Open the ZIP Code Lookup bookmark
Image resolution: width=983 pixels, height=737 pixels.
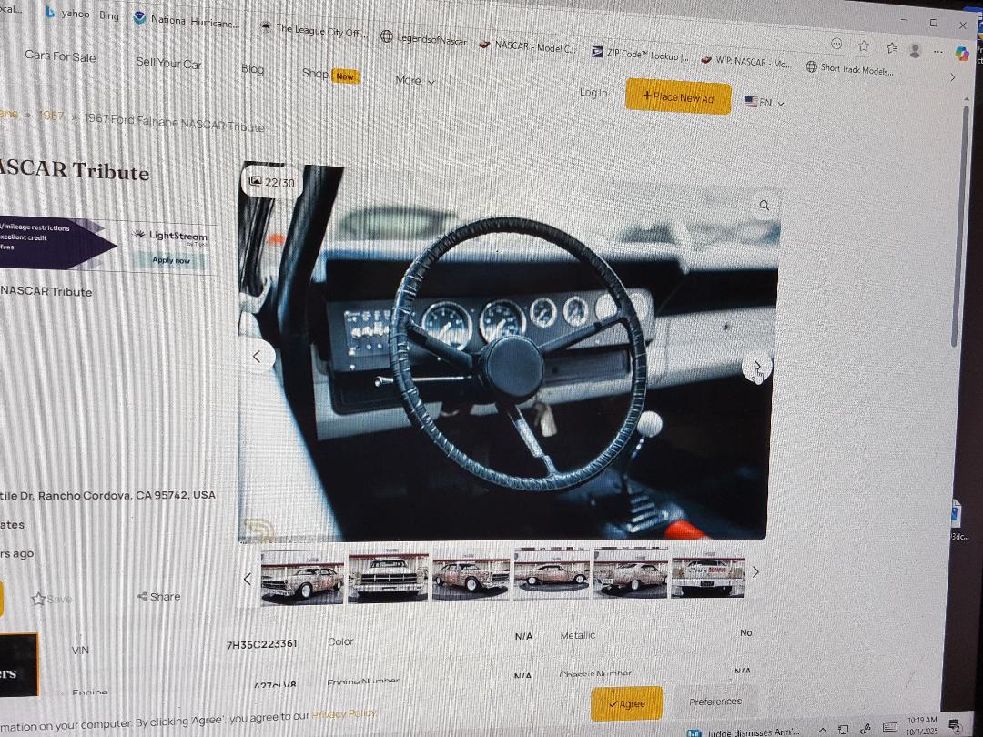[640, 55]
